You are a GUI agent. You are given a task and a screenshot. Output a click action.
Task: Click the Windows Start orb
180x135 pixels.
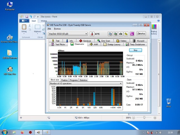(x=5, y=132)
